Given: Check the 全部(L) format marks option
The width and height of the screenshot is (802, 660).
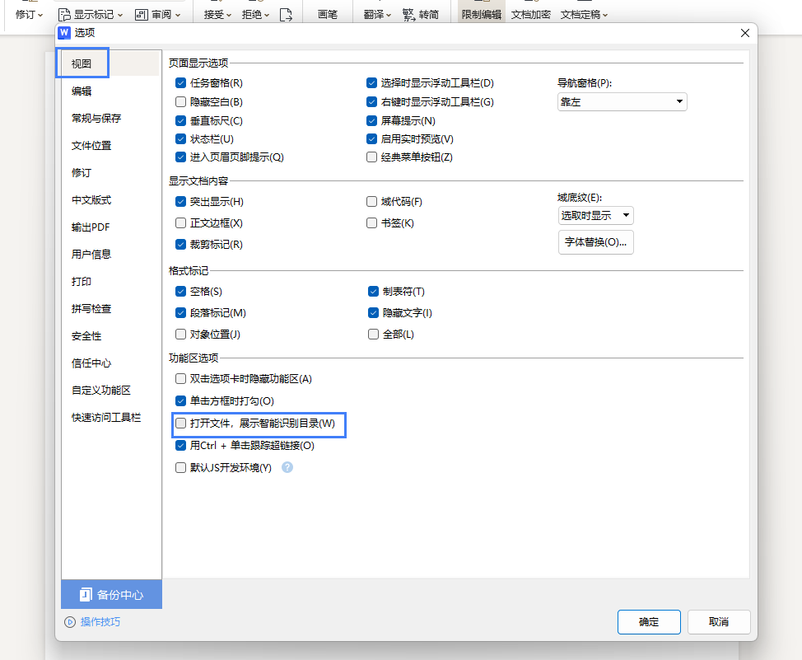Looking at the screenshot, I should point(373,335).
